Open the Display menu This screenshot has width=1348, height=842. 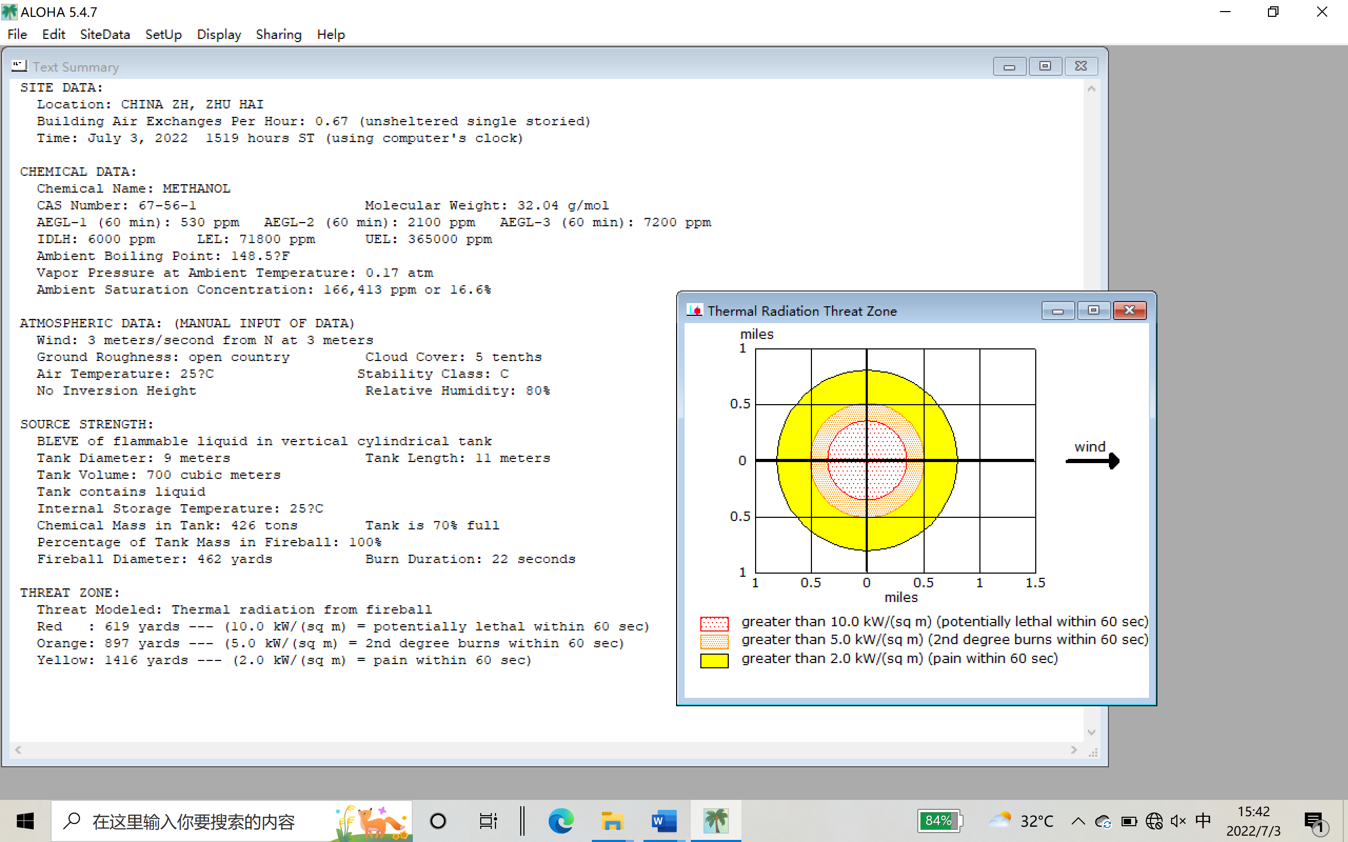tap(219, 35)
